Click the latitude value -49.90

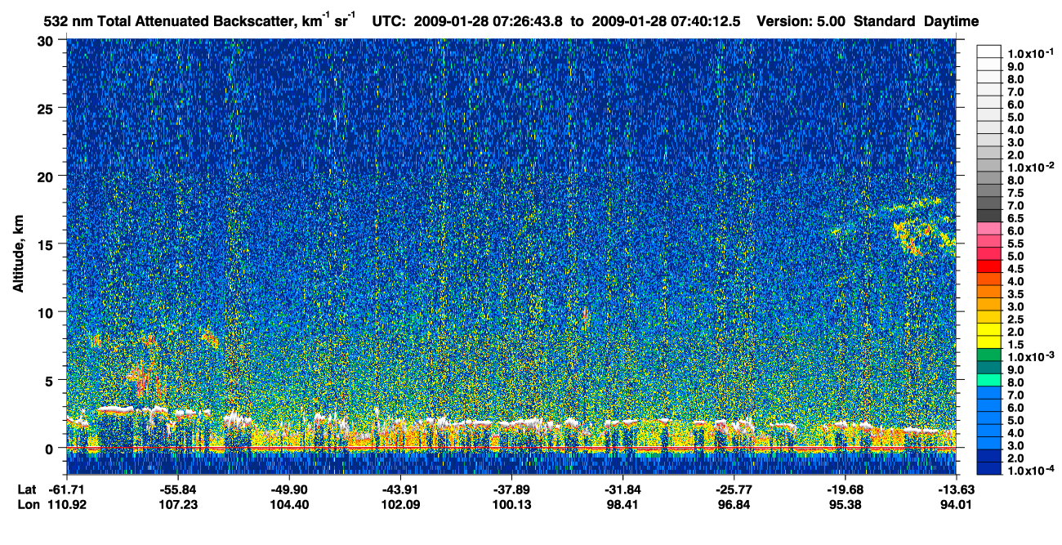[289, 489]
